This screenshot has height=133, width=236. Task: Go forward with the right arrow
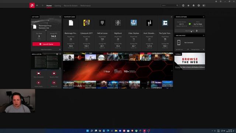tap(42, 6)
